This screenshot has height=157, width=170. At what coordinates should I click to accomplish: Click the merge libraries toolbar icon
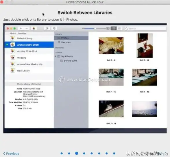[x=54, y=28]
